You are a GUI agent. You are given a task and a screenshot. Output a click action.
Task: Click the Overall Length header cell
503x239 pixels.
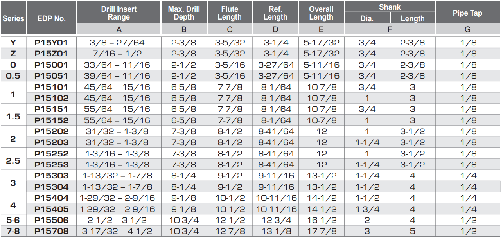click(321, 13)
